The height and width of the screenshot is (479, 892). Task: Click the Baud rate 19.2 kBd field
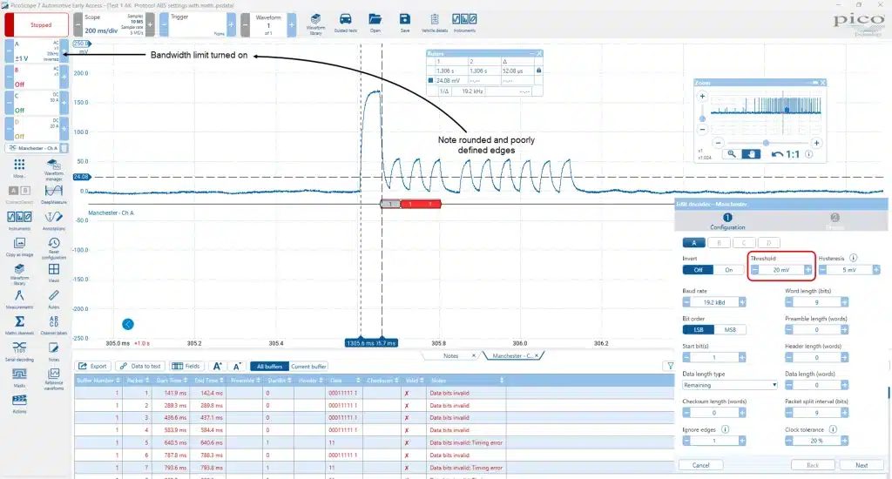[x=714, y=302]
